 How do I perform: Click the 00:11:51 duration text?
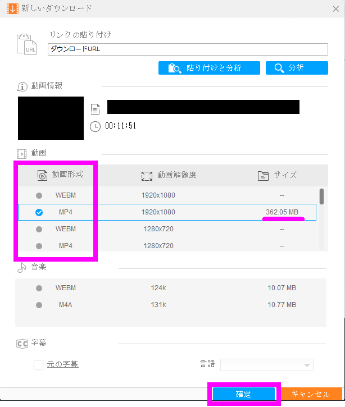[121, 126]
